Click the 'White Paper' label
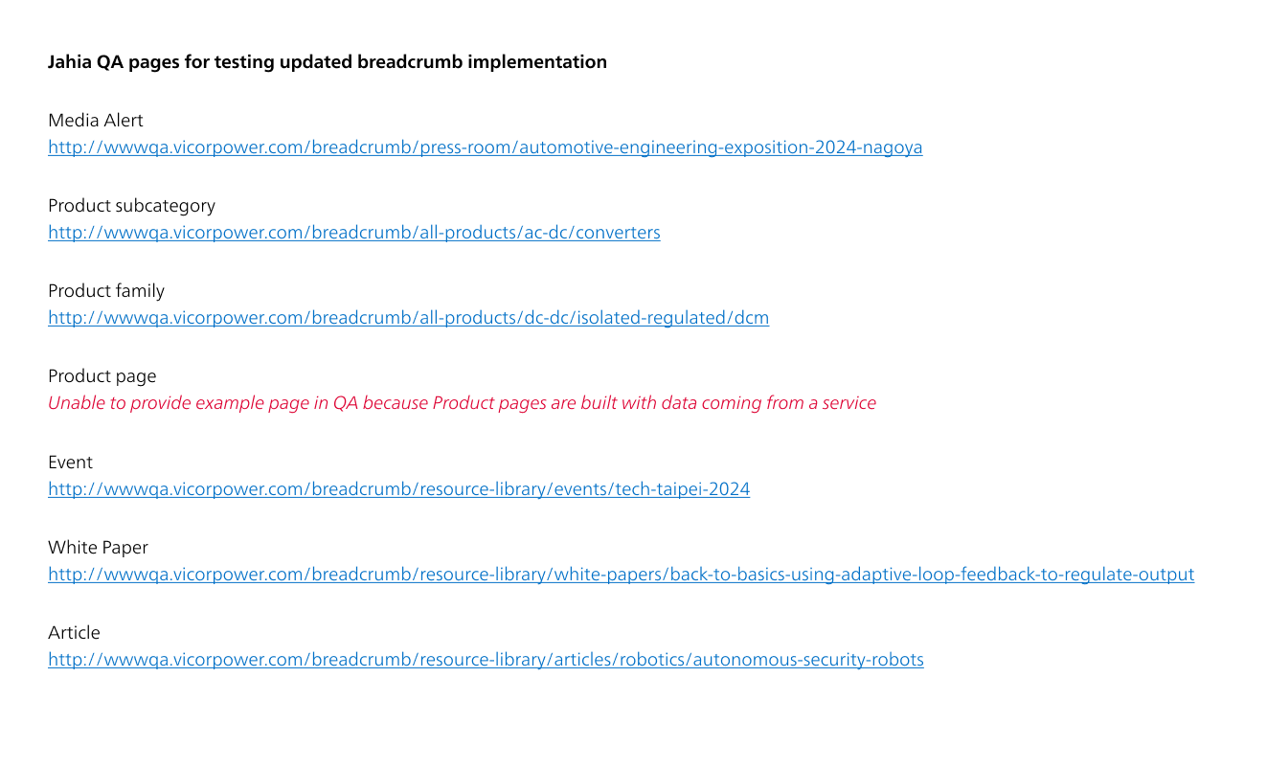This screenshot has width=1267, height=768. pos(99,548)
